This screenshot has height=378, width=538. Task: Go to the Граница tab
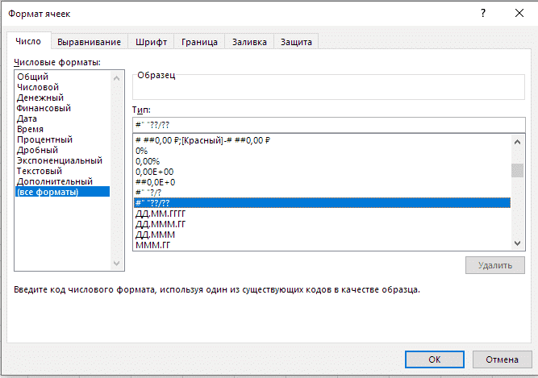pyautogui.click(x=198, y=42)
